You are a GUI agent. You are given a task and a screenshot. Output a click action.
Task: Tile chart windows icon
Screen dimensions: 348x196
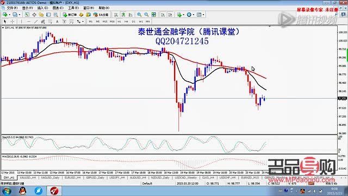click(x=153, y=15)
